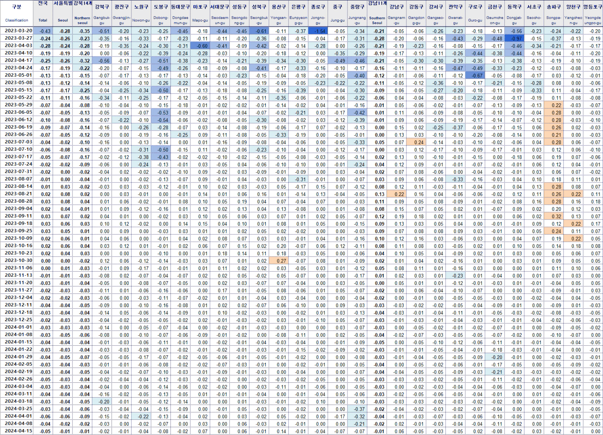Select the 구로구 column header
This screenshot has height=435, width=603.
point(475,7)
